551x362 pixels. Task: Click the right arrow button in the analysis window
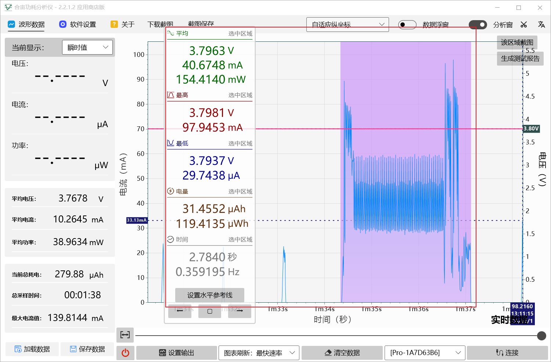pyautogui.click(x=240, y=311)
